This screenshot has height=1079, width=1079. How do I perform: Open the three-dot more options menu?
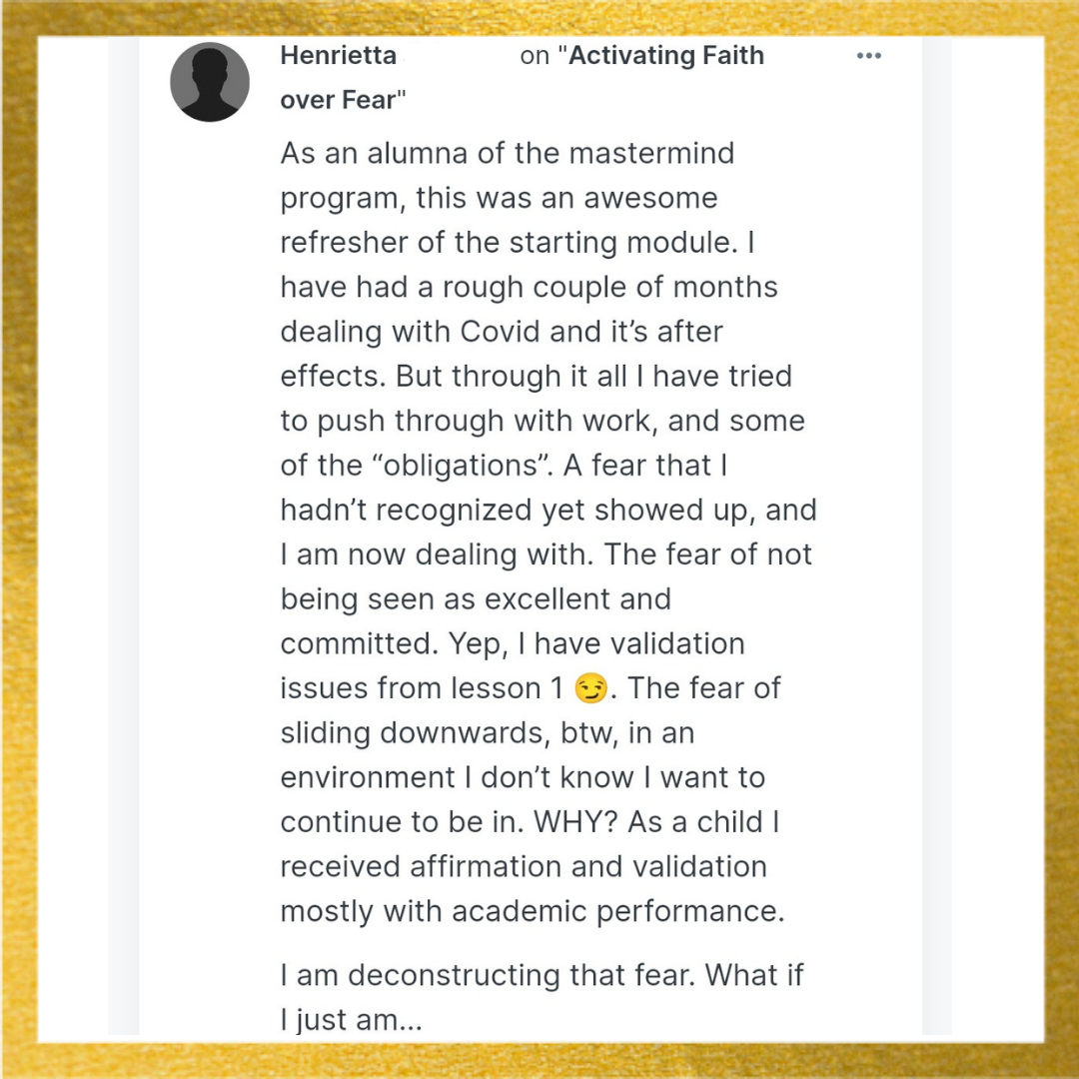tap(868, 56)
